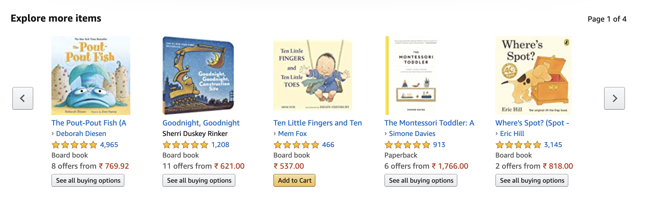Click the Eric Hill author link
The height and width of the screenshot is (199, 656).
click(512, 134)
